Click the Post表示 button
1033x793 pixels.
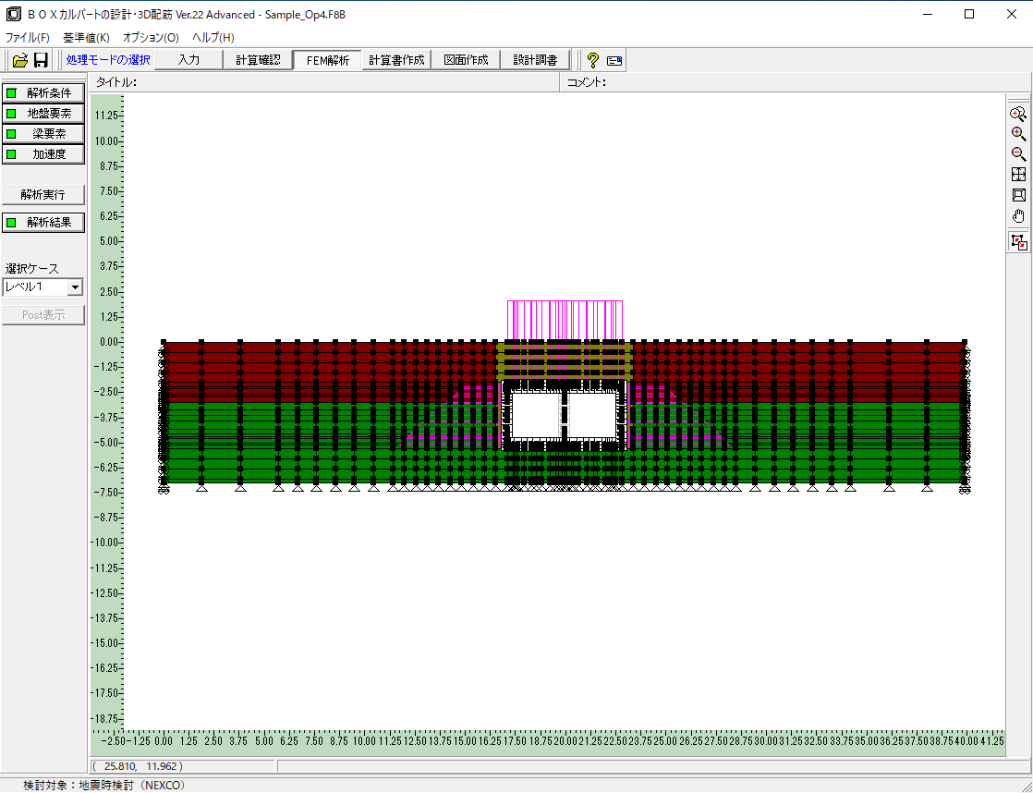(x=43, y=315)
